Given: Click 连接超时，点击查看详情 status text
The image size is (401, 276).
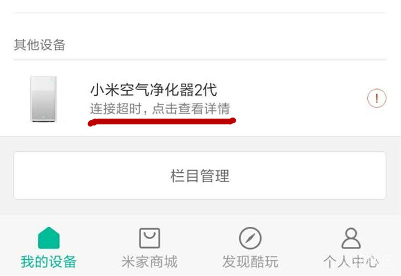Looking at the screenshot, I should coord(160,109).
